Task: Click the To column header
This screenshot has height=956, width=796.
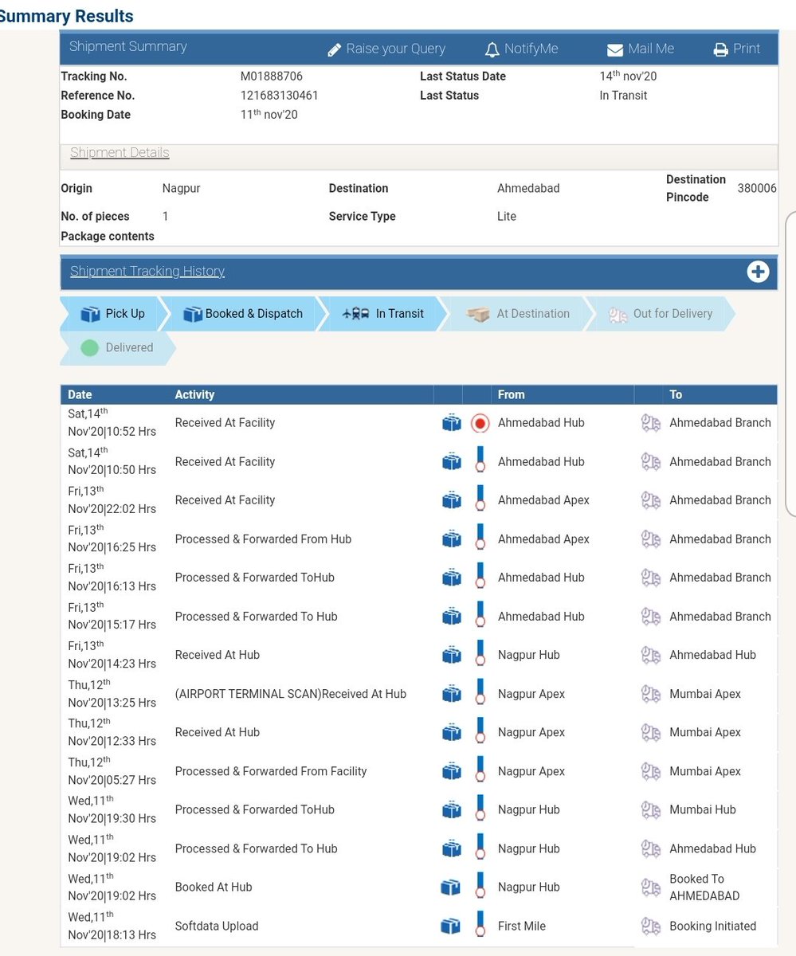Action: pyautogui.click(x=676, y=394)
